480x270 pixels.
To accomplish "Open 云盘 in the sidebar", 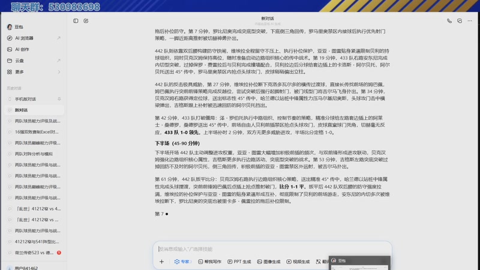I will (x=34, y=61).
